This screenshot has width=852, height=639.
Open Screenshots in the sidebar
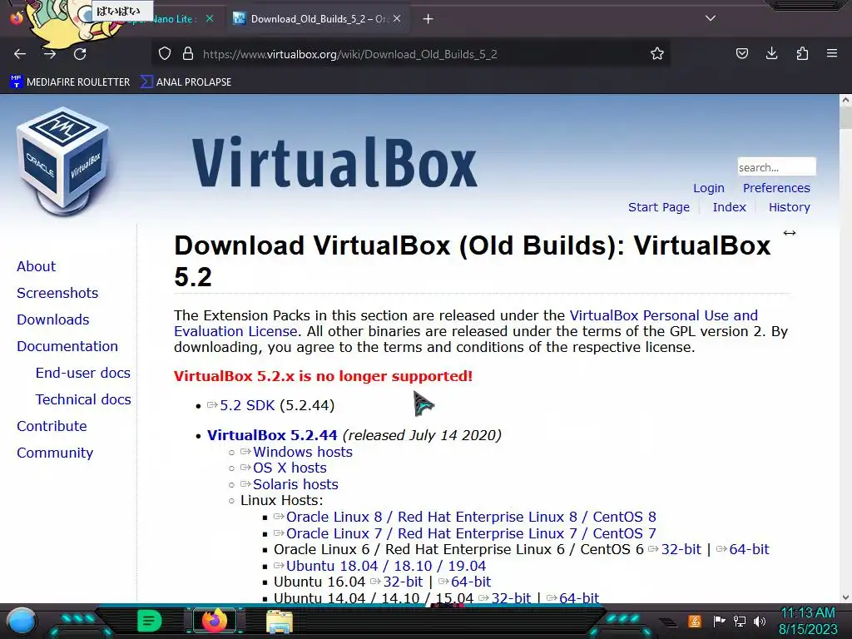[57, 294]
